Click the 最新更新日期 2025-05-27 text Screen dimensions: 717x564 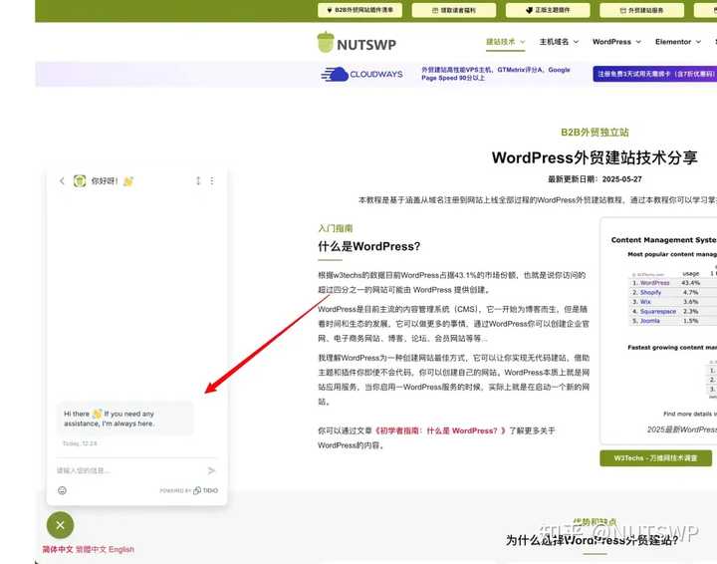pos(595,179)
